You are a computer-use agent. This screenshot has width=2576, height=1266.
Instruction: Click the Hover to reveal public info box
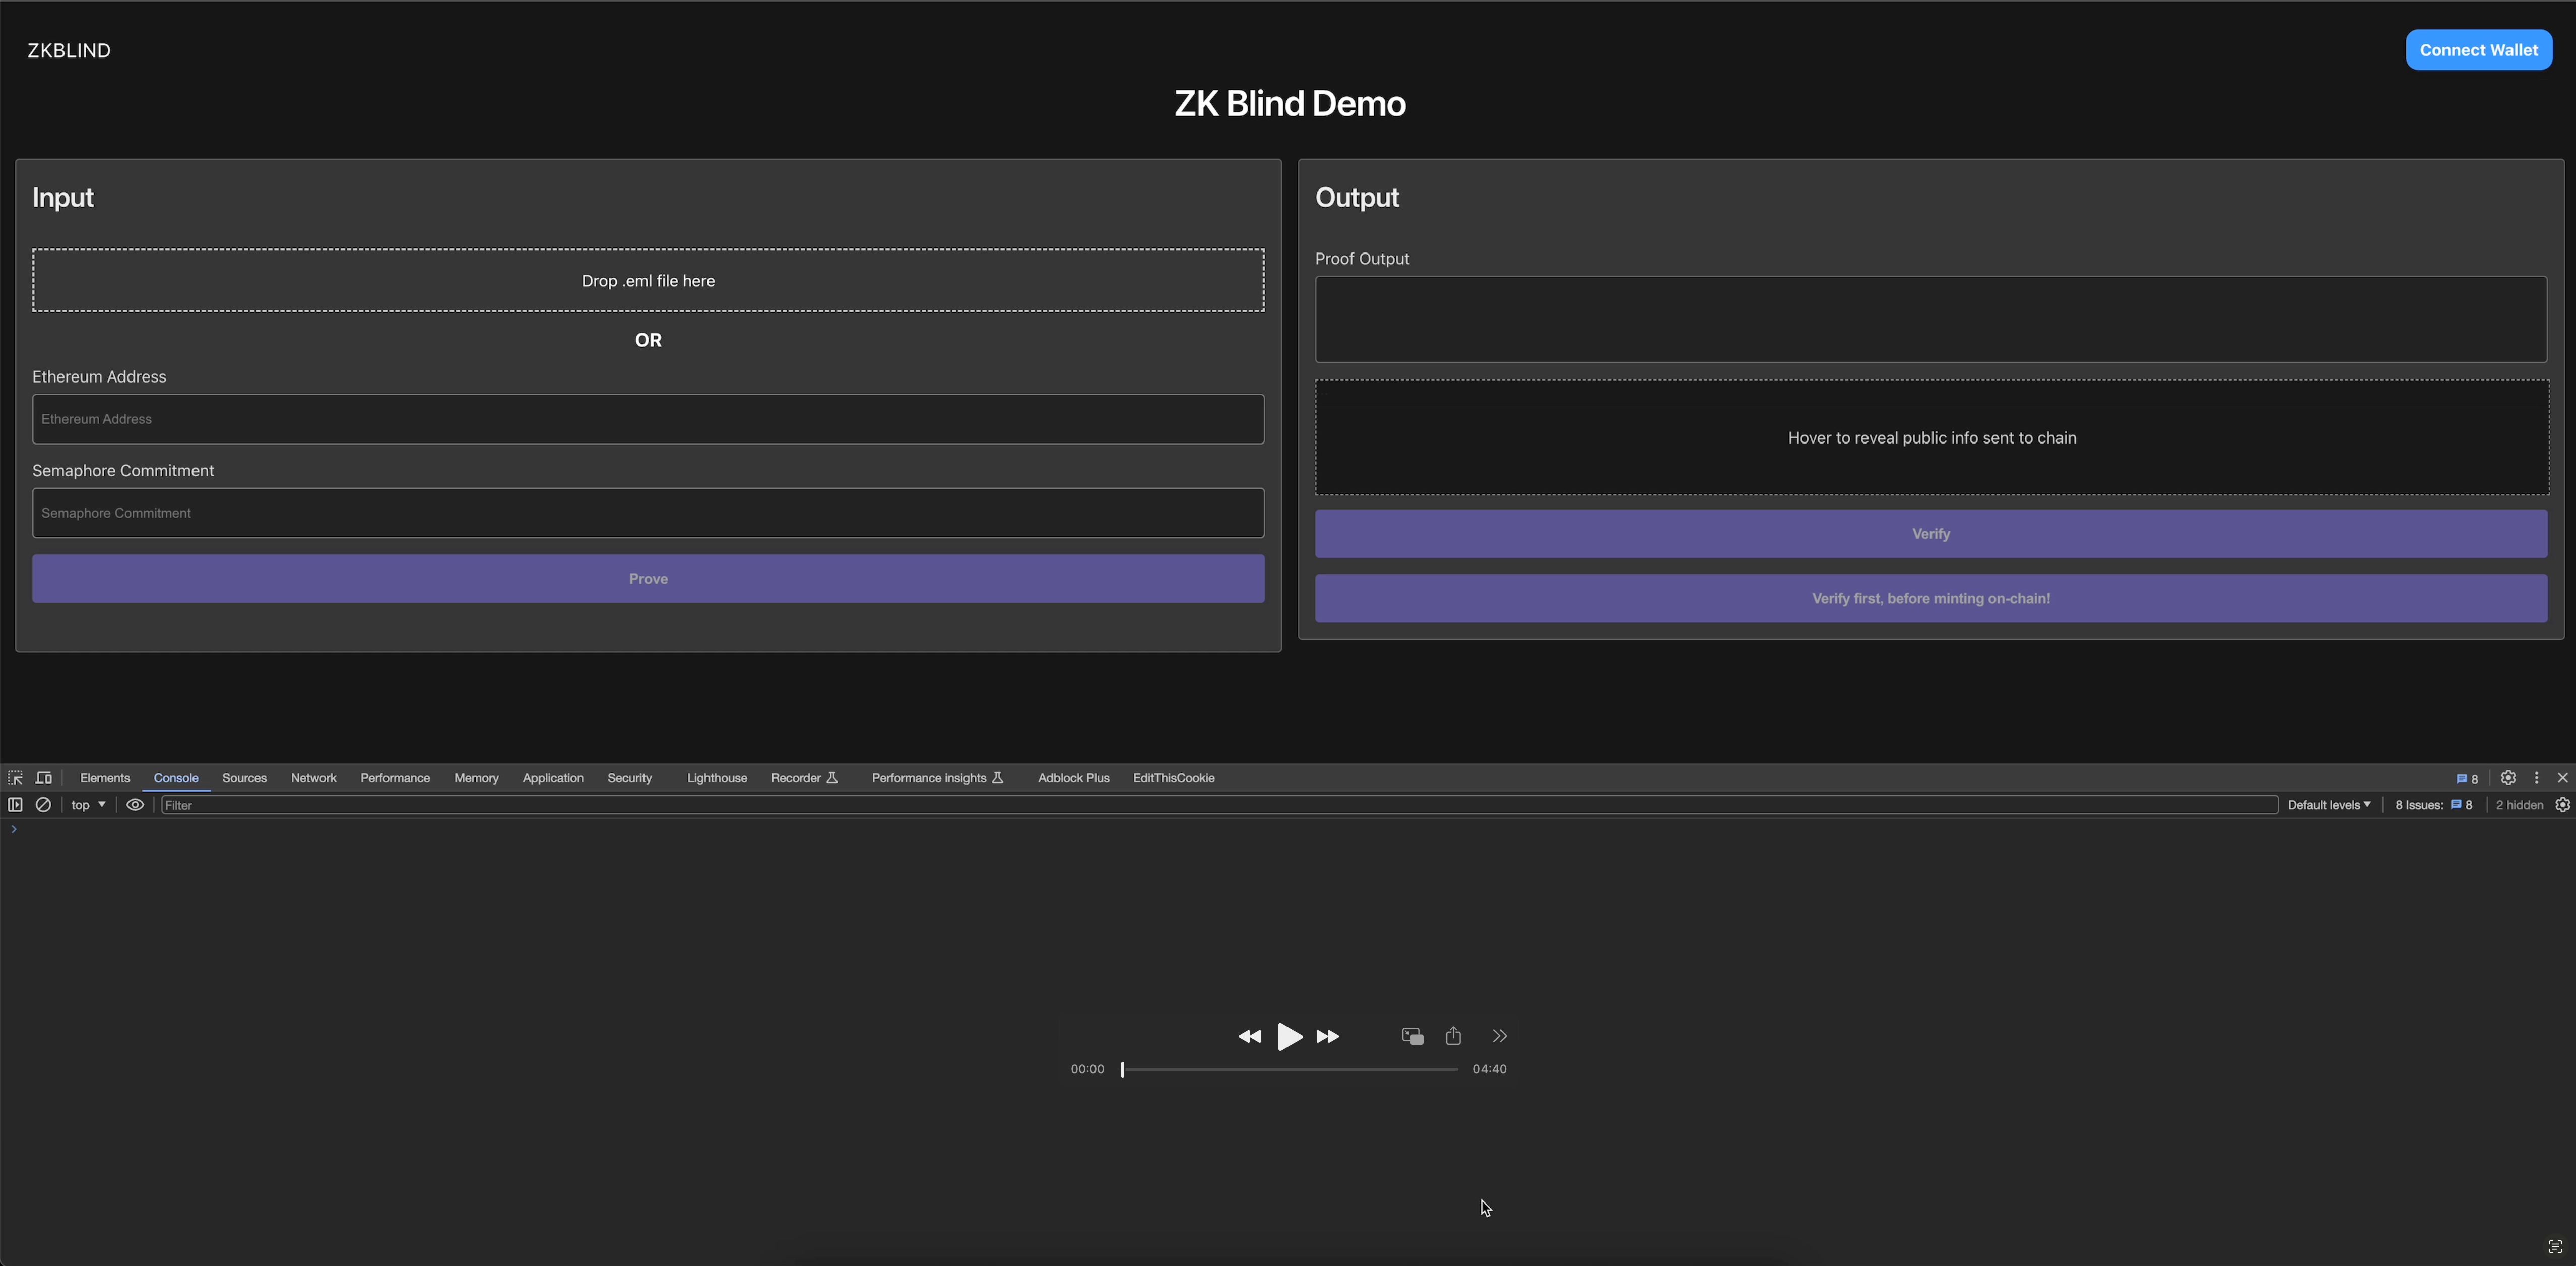(1931, 437)
